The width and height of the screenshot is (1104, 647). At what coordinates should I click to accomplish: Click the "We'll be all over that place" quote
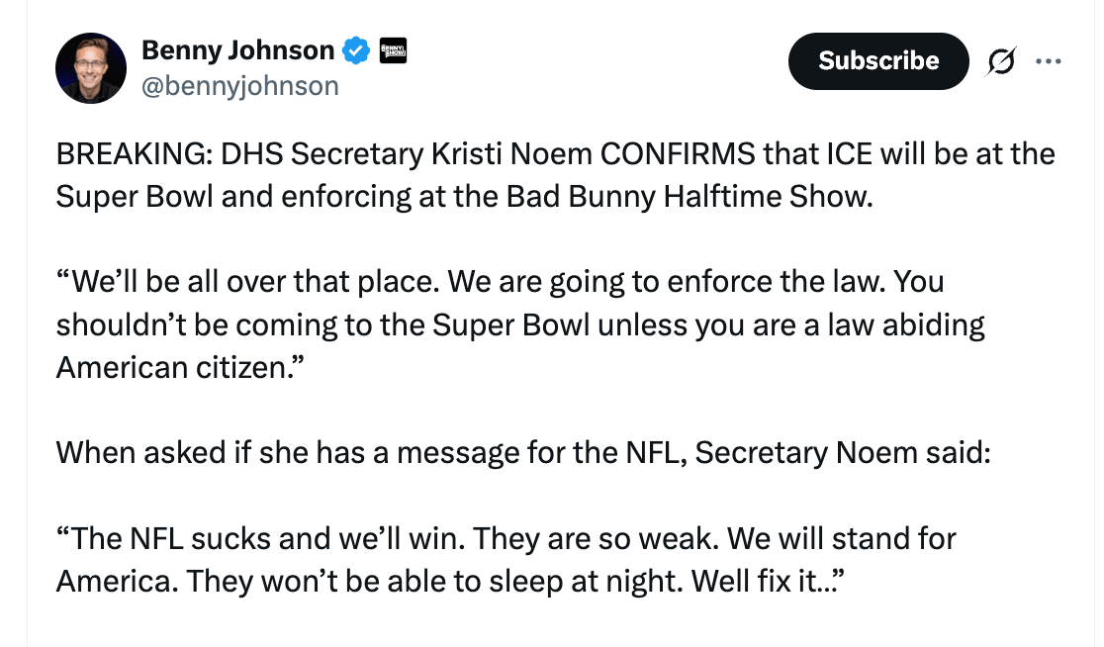[x=247, y=282]
